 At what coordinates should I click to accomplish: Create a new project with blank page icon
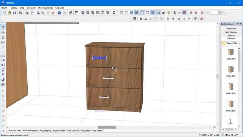(x=5, y=13)
